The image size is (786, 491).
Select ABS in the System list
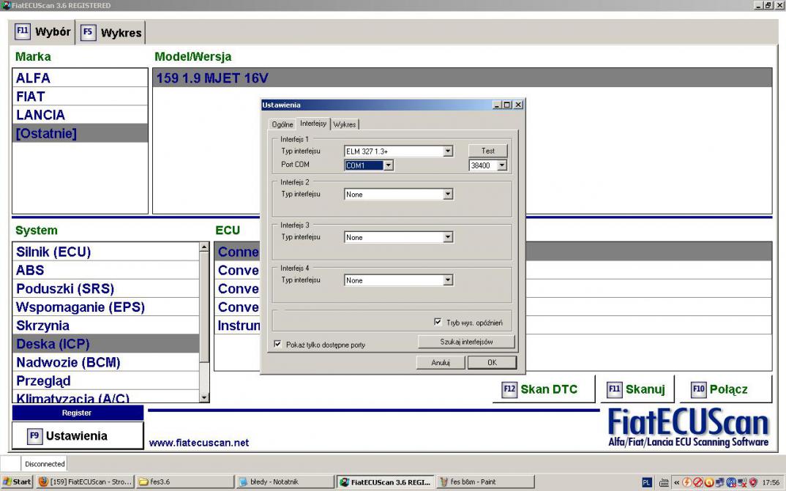point(106,270)
